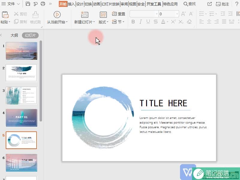Screen dimensions: 240x180
Task: Align text right
Action: pos(217,22)
